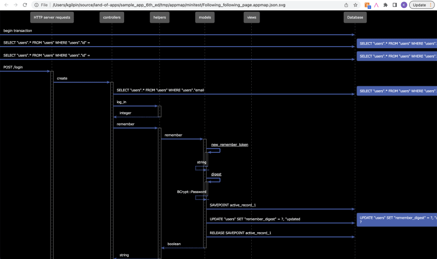Click the new_remember_token self-call label
The image size is (437, 259).
pos(229,144)
